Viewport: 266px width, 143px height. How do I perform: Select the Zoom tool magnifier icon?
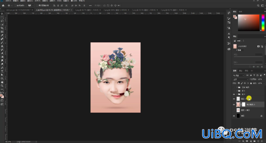(x=2, y=86)
